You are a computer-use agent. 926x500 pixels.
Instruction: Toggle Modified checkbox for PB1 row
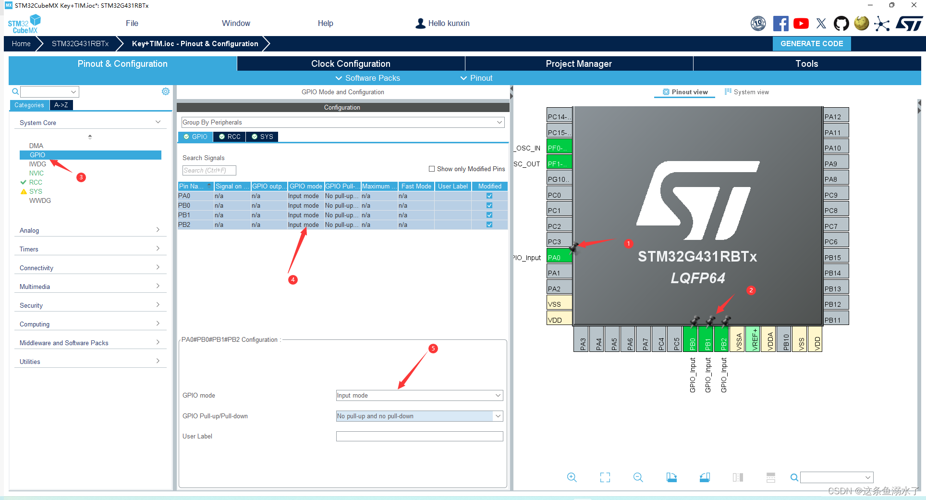[489, 215]
